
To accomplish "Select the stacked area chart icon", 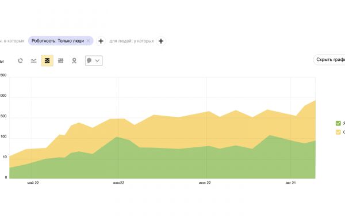I will [x=47, y=60].
